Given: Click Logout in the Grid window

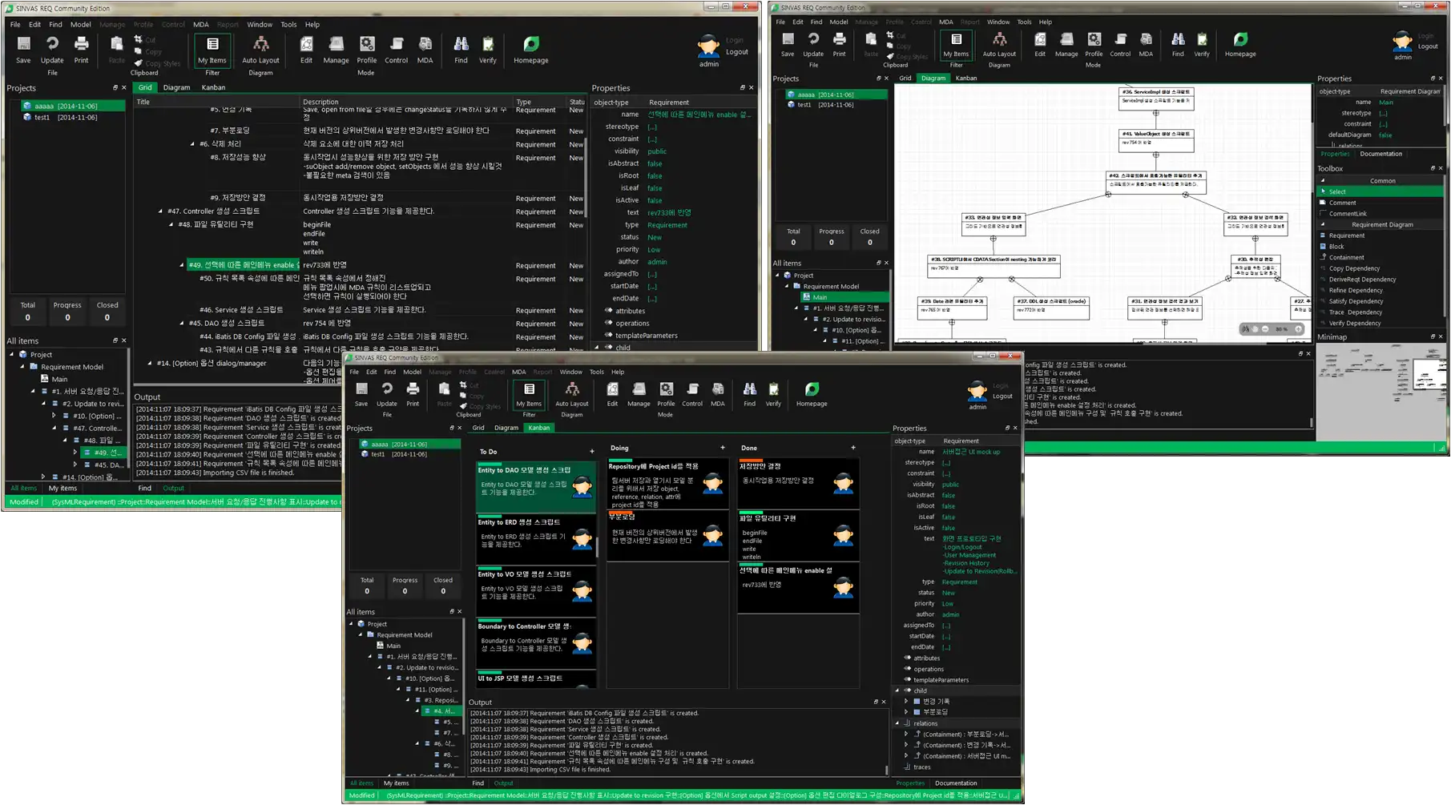Looking at the screenshot, I should coord(736,52).
